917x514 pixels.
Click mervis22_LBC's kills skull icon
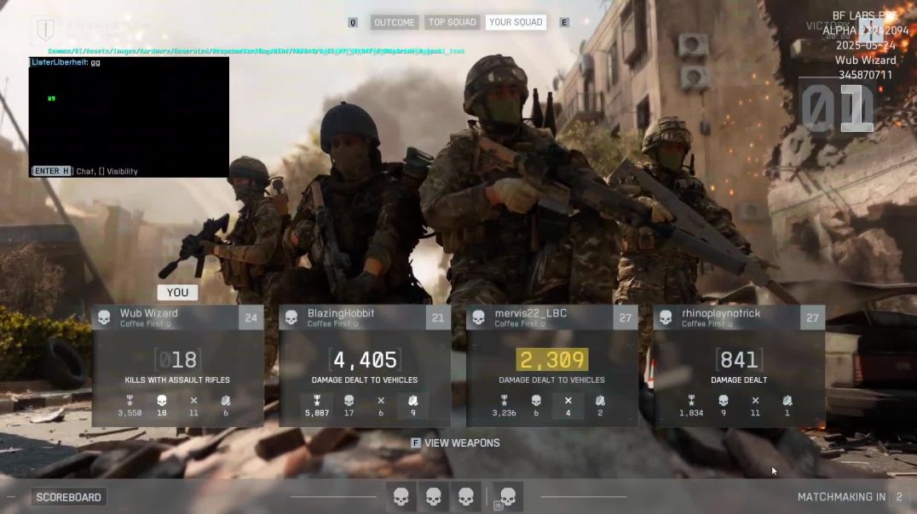[x=536, y=401]
